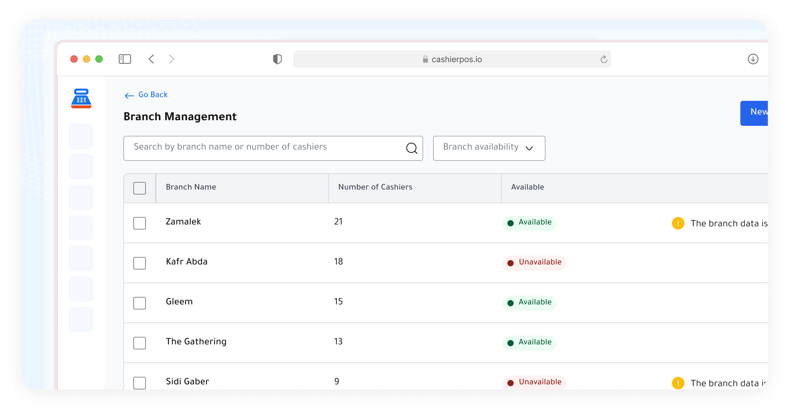The image size is (790, 414).
Task: Click Zamalek's Available status badge
Action: coord(529,223)
